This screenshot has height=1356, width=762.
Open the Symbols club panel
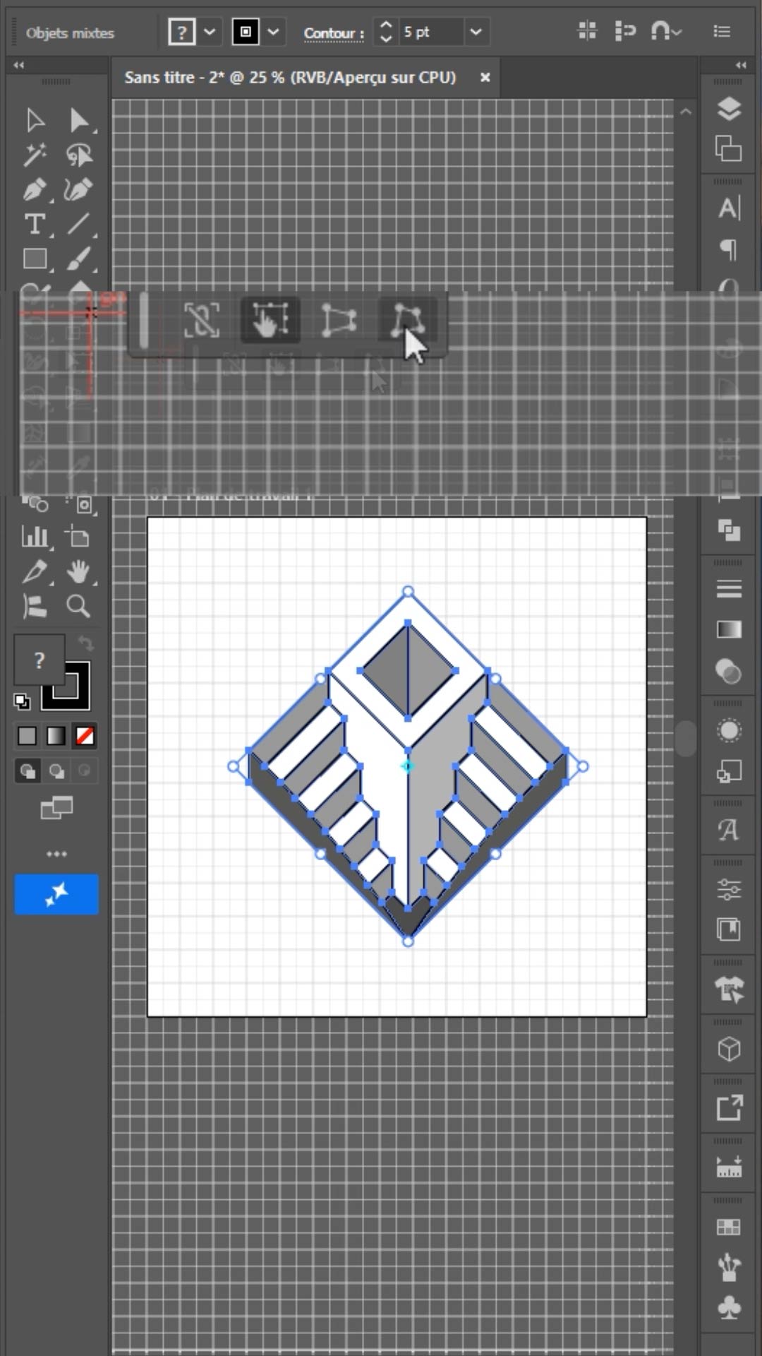point(729,1307)
